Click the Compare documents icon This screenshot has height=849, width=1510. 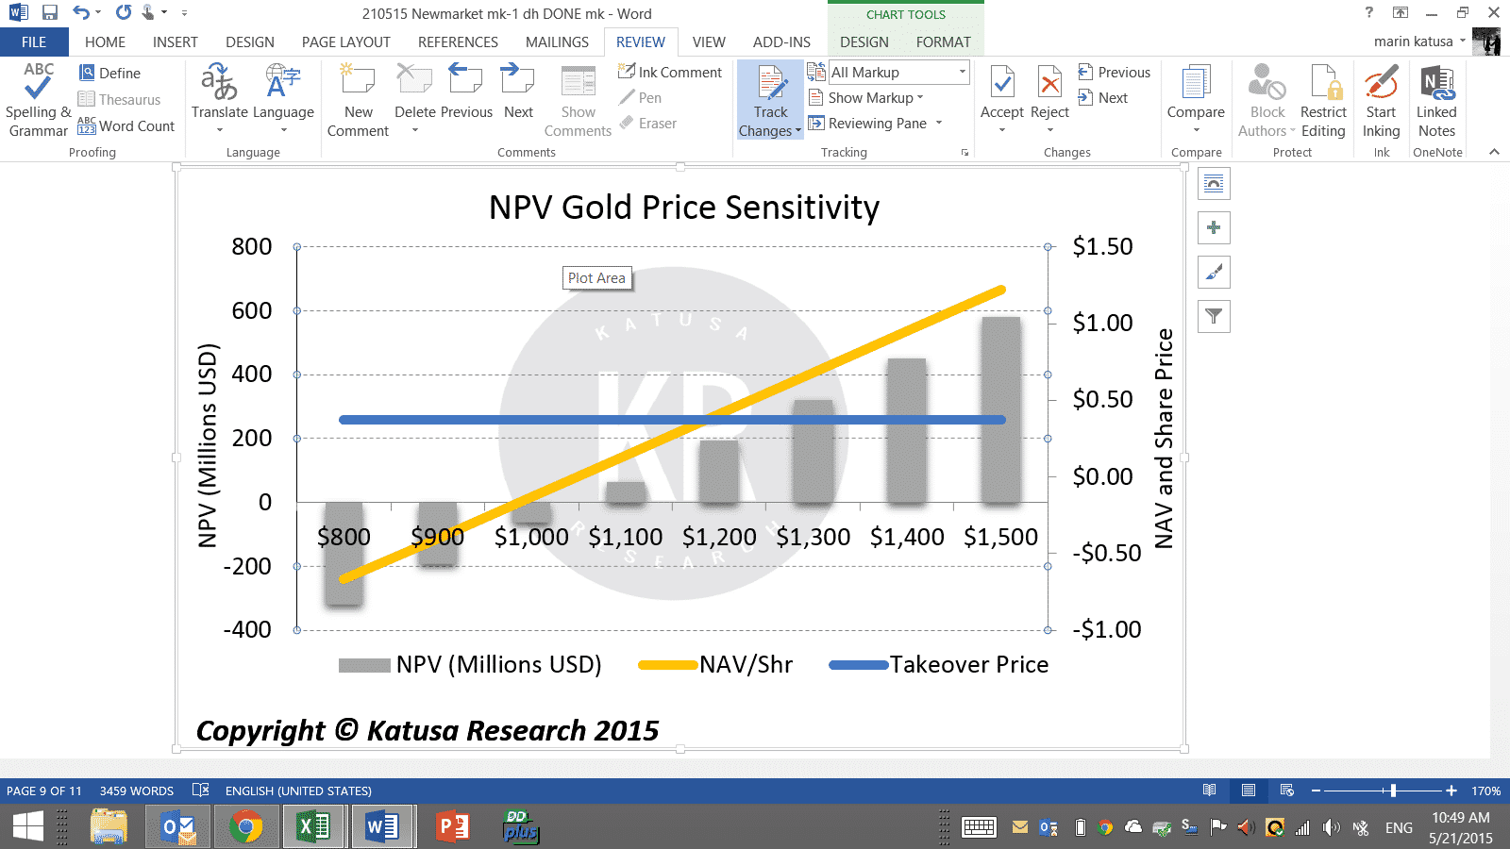(x=1195, y=85)
